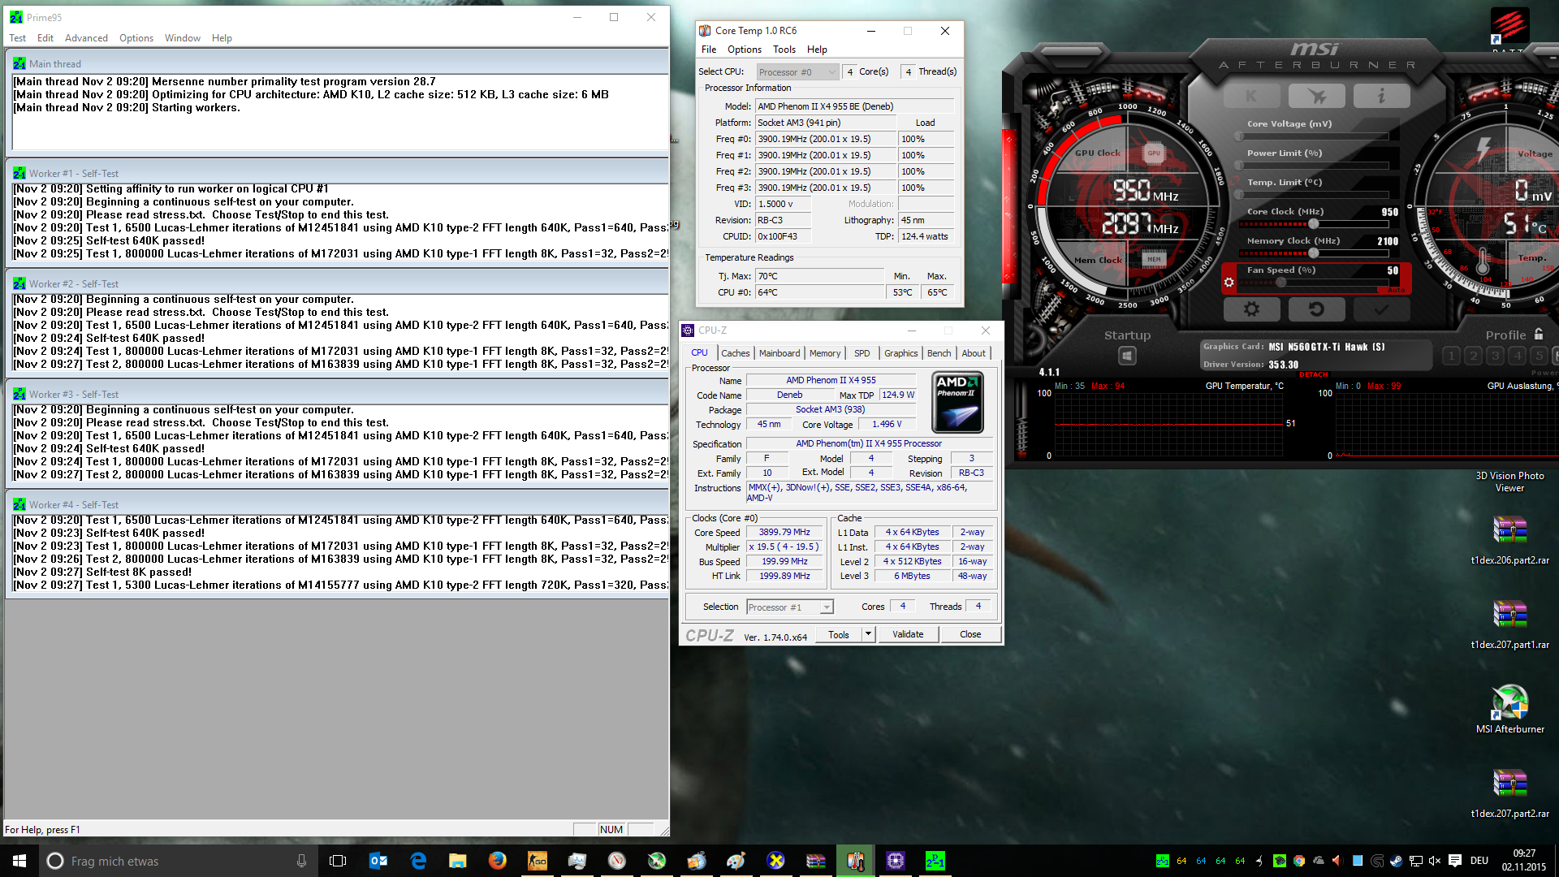Open the Prime95 Window menu

pyautogui.click(x=183, y=38)
